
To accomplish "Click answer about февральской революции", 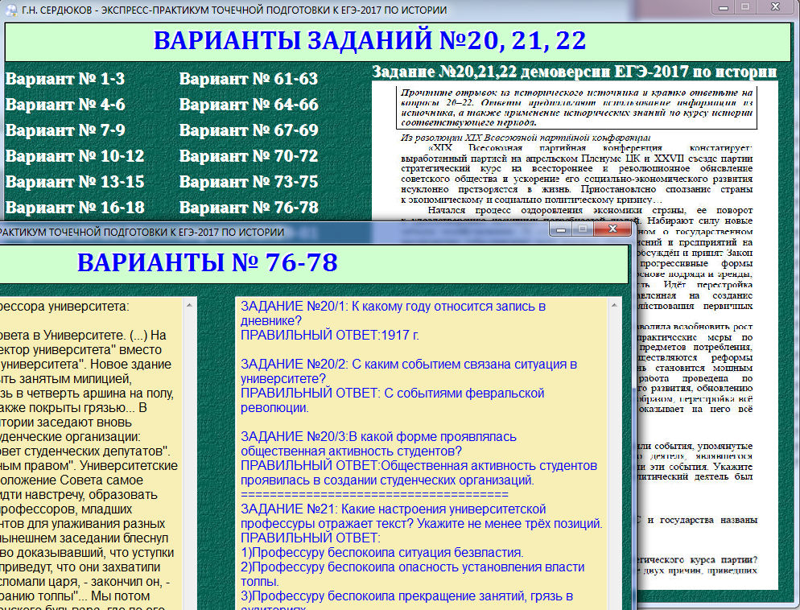I will pyautogui.click(x=392, y=401).
